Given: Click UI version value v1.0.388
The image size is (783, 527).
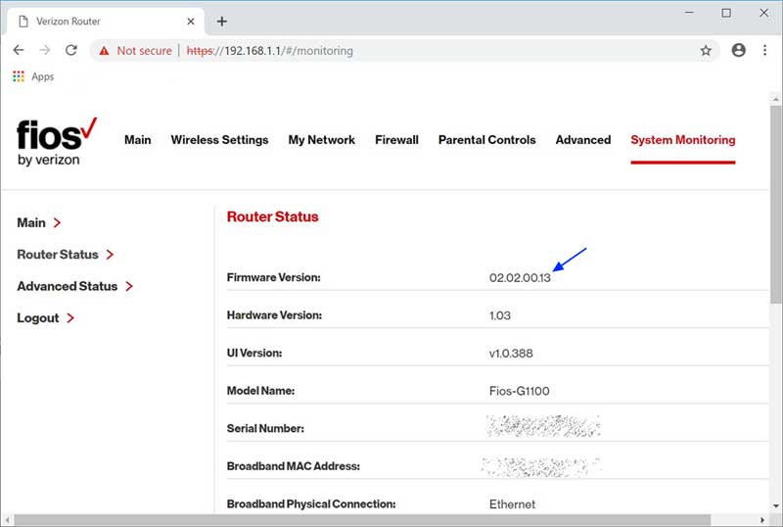Looking at the screenshot, I should tap(511, 354).
